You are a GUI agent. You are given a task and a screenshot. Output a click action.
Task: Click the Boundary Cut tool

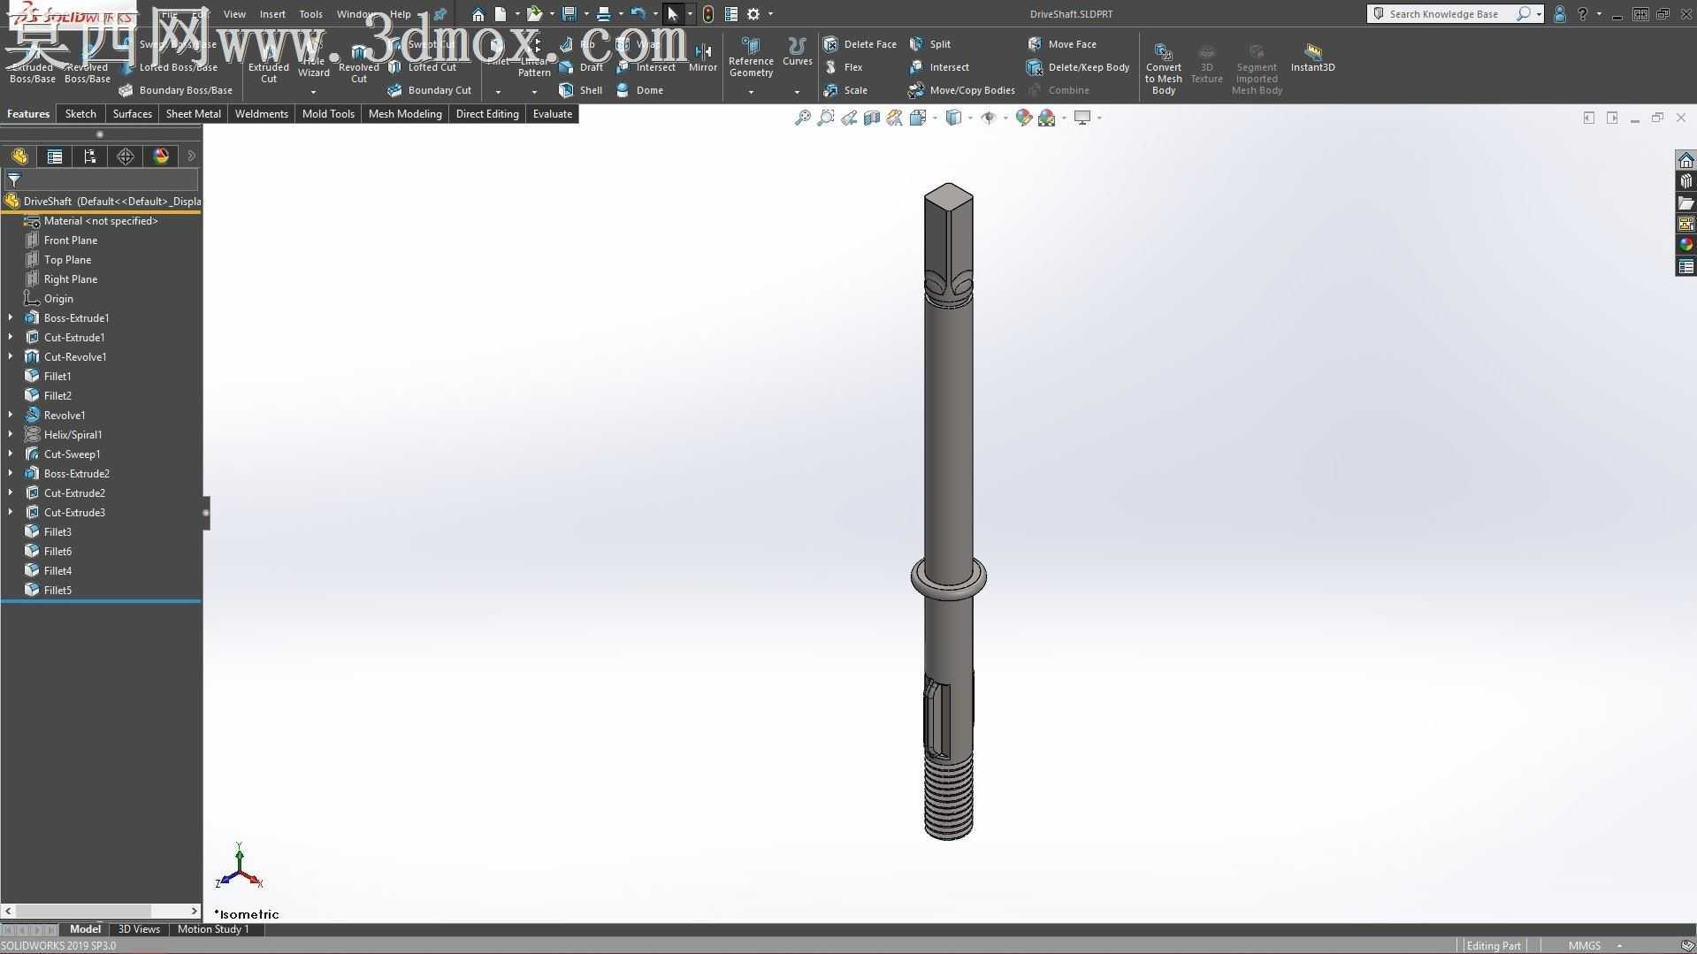coord(430,90)
